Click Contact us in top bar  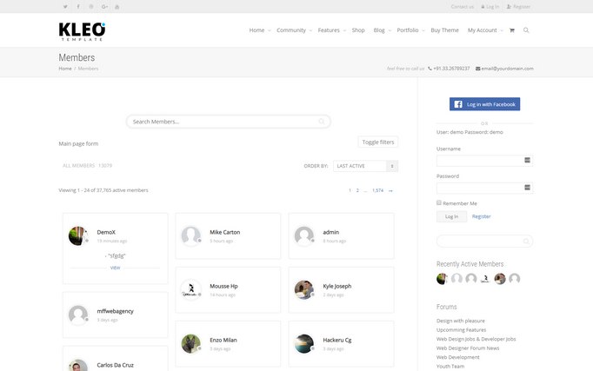click(x=463, y=6)
